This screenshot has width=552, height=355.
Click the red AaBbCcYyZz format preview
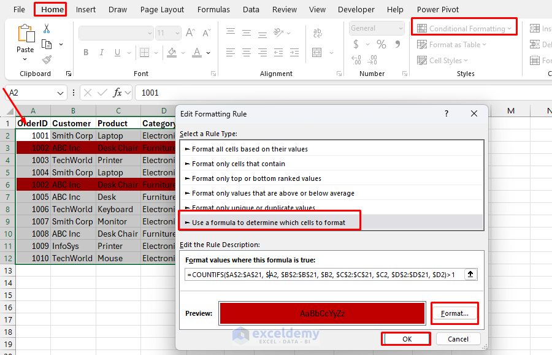click(322, 313)
